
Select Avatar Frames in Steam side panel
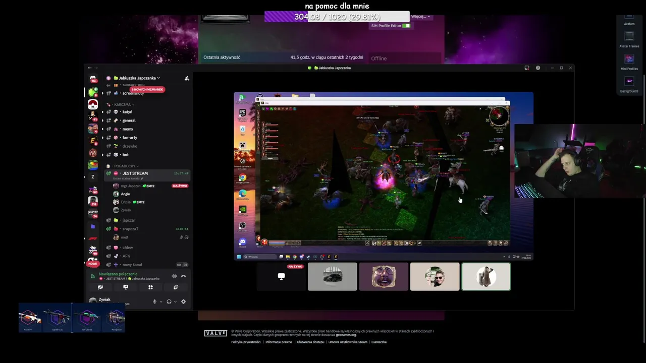[629, 39]
